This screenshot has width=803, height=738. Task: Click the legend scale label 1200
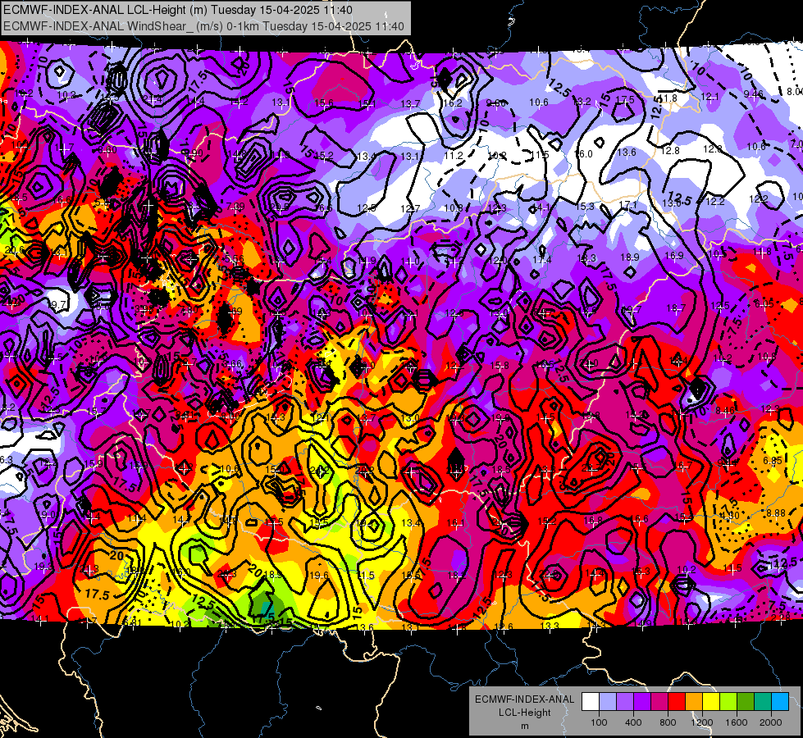[x=702, y=722]
